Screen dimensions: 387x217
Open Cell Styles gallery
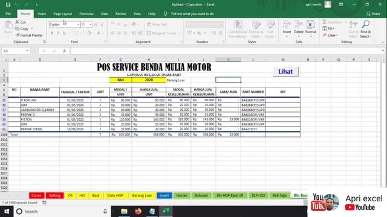270,30
